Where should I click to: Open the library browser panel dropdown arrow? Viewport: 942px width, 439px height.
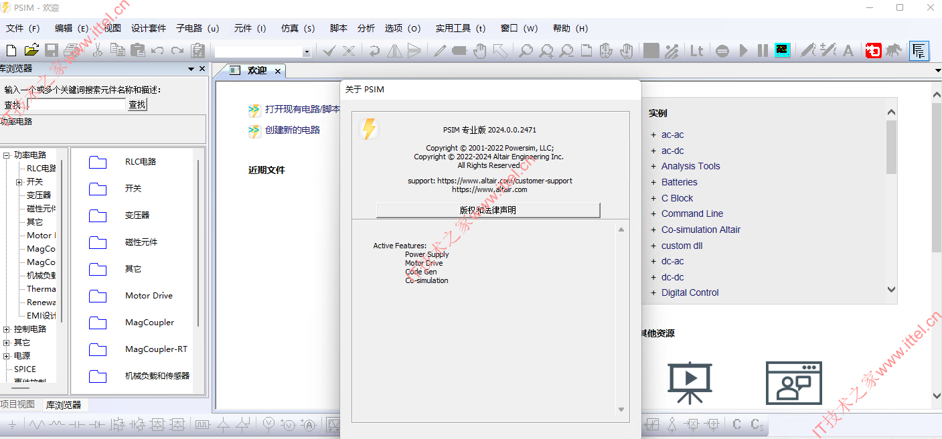191,69
